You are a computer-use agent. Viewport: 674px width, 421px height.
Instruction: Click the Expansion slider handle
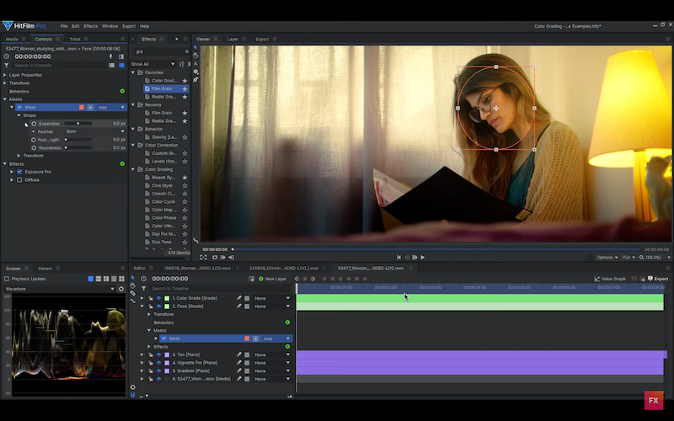pos(78,123)
